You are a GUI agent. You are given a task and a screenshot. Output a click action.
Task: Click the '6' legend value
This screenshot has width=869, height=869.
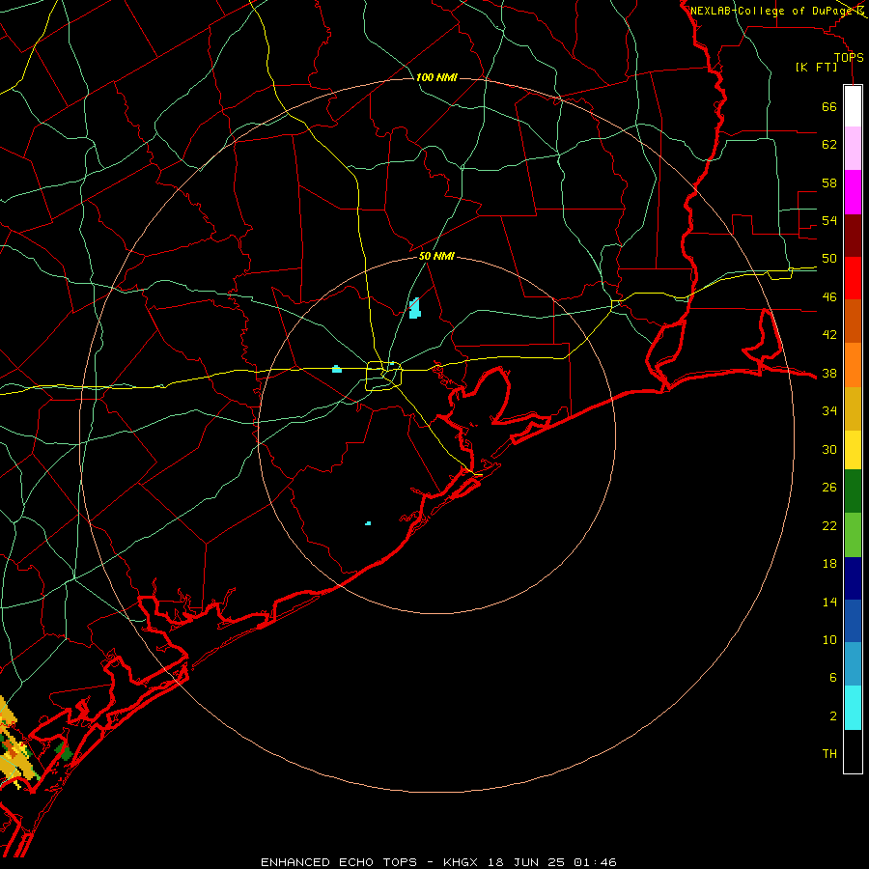tap(832, 678)
